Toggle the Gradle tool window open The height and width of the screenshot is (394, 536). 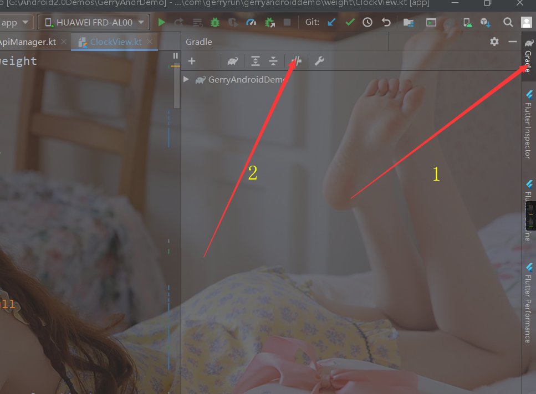pos(527,58)
